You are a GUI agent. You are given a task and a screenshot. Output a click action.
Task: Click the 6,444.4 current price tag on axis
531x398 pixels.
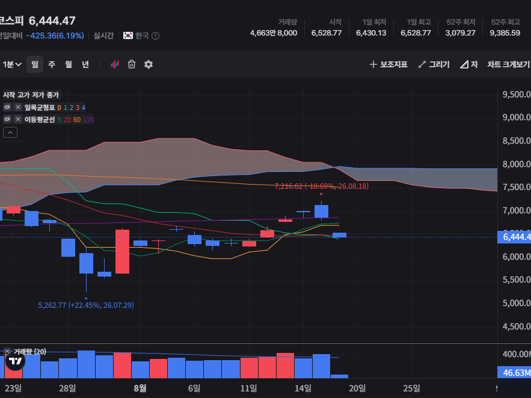point(514,237)
